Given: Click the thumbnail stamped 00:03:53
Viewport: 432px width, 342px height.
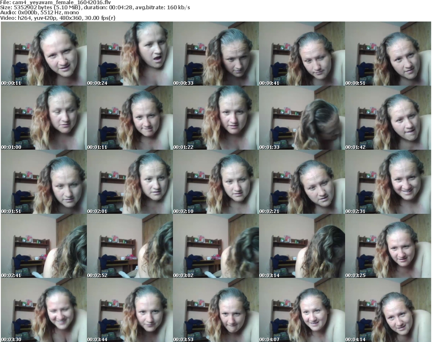Looking at the screenshot, I should pyautogui.click(x=216, y=310).
